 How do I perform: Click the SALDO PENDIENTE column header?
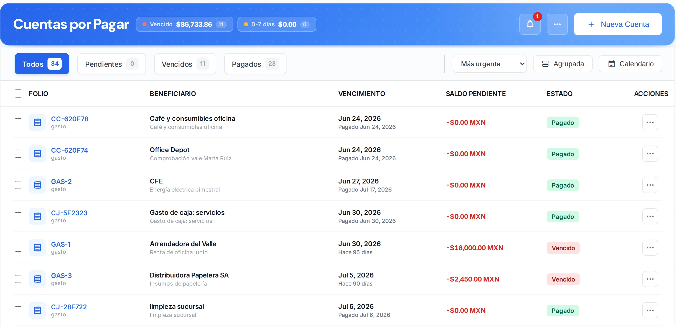(475, 94)
